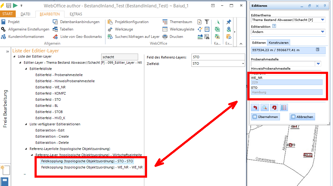Image resolution: width=333 pixels, height=186 pixels.
Task: Click the Themenbaum ribbon icon
Action: (165, 22)
